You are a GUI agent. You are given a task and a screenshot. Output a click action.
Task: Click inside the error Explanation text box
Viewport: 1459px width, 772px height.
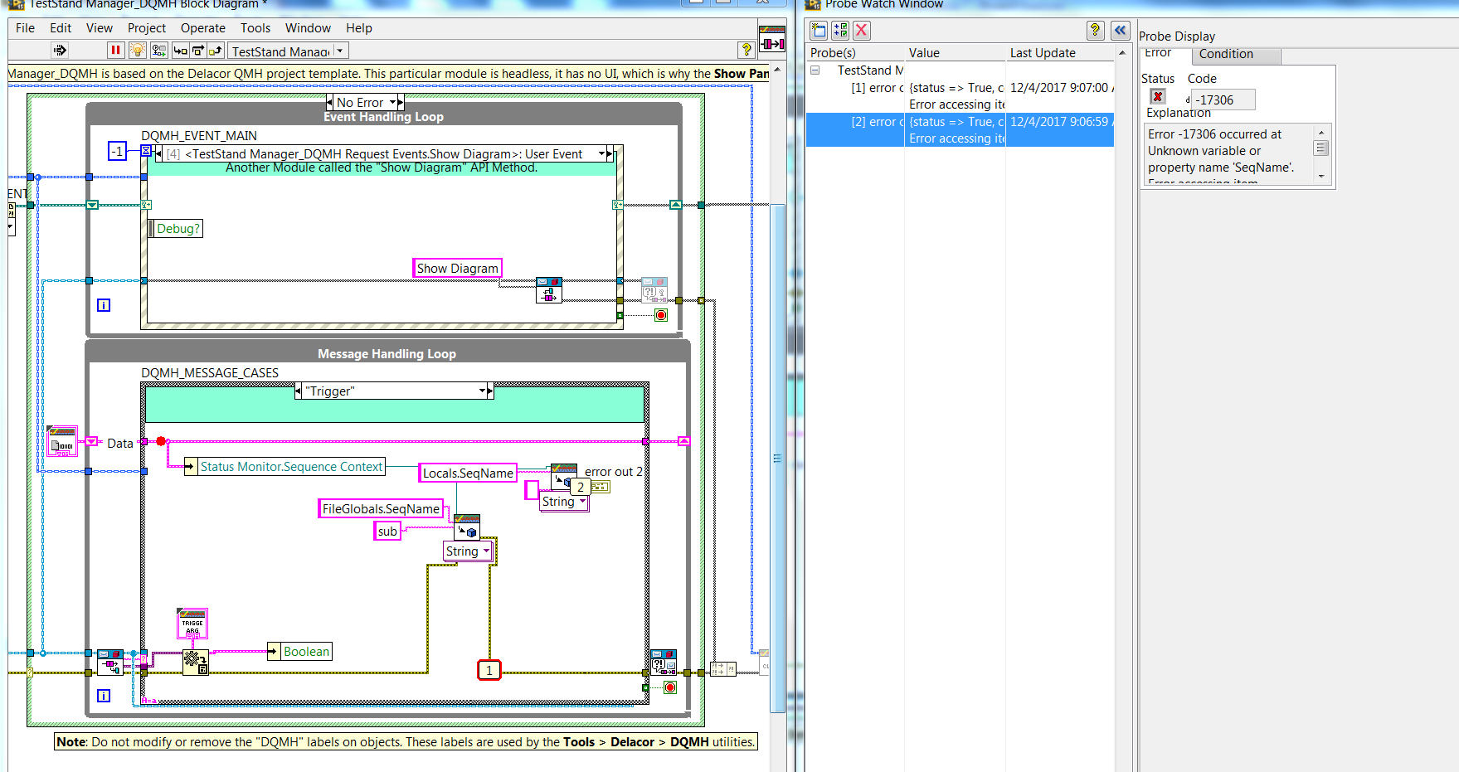click(x=1229, y=155)
